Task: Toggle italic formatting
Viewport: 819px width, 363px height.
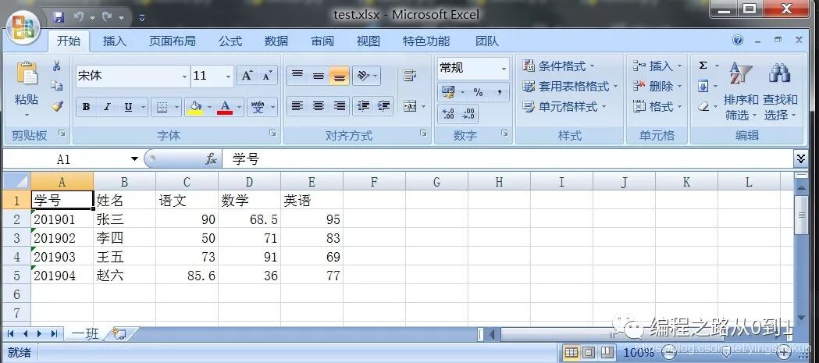Action: (x=107, y=107)
